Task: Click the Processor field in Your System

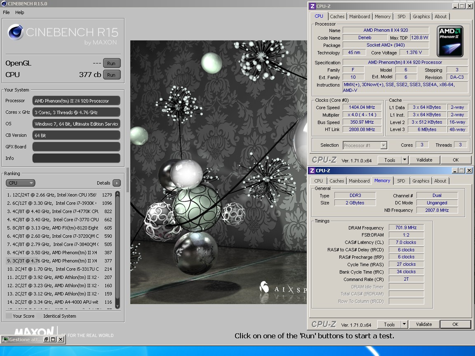Action: click(x=76, y=101)
